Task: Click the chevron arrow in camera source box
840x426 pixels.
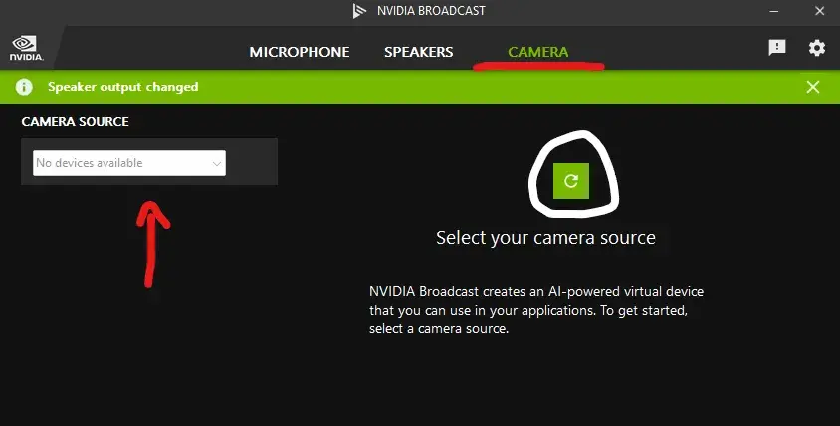Action: [216, 163]
